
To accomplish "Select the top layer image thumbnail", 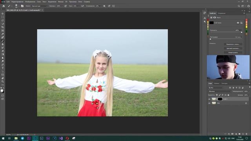I will [x=214, y=99].
